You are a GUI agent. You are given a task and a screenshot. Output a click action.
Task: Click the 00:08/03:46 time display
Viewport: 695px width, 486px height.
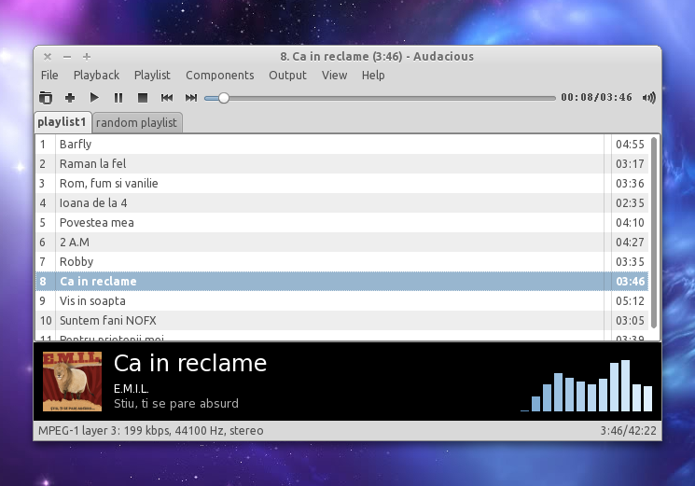[x=596, y=97]
